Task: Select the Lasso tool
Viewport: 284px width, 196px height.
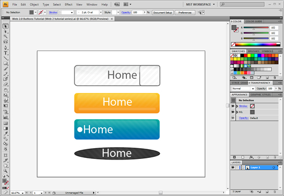Action: pyautogui.click(x=5, y=41)
